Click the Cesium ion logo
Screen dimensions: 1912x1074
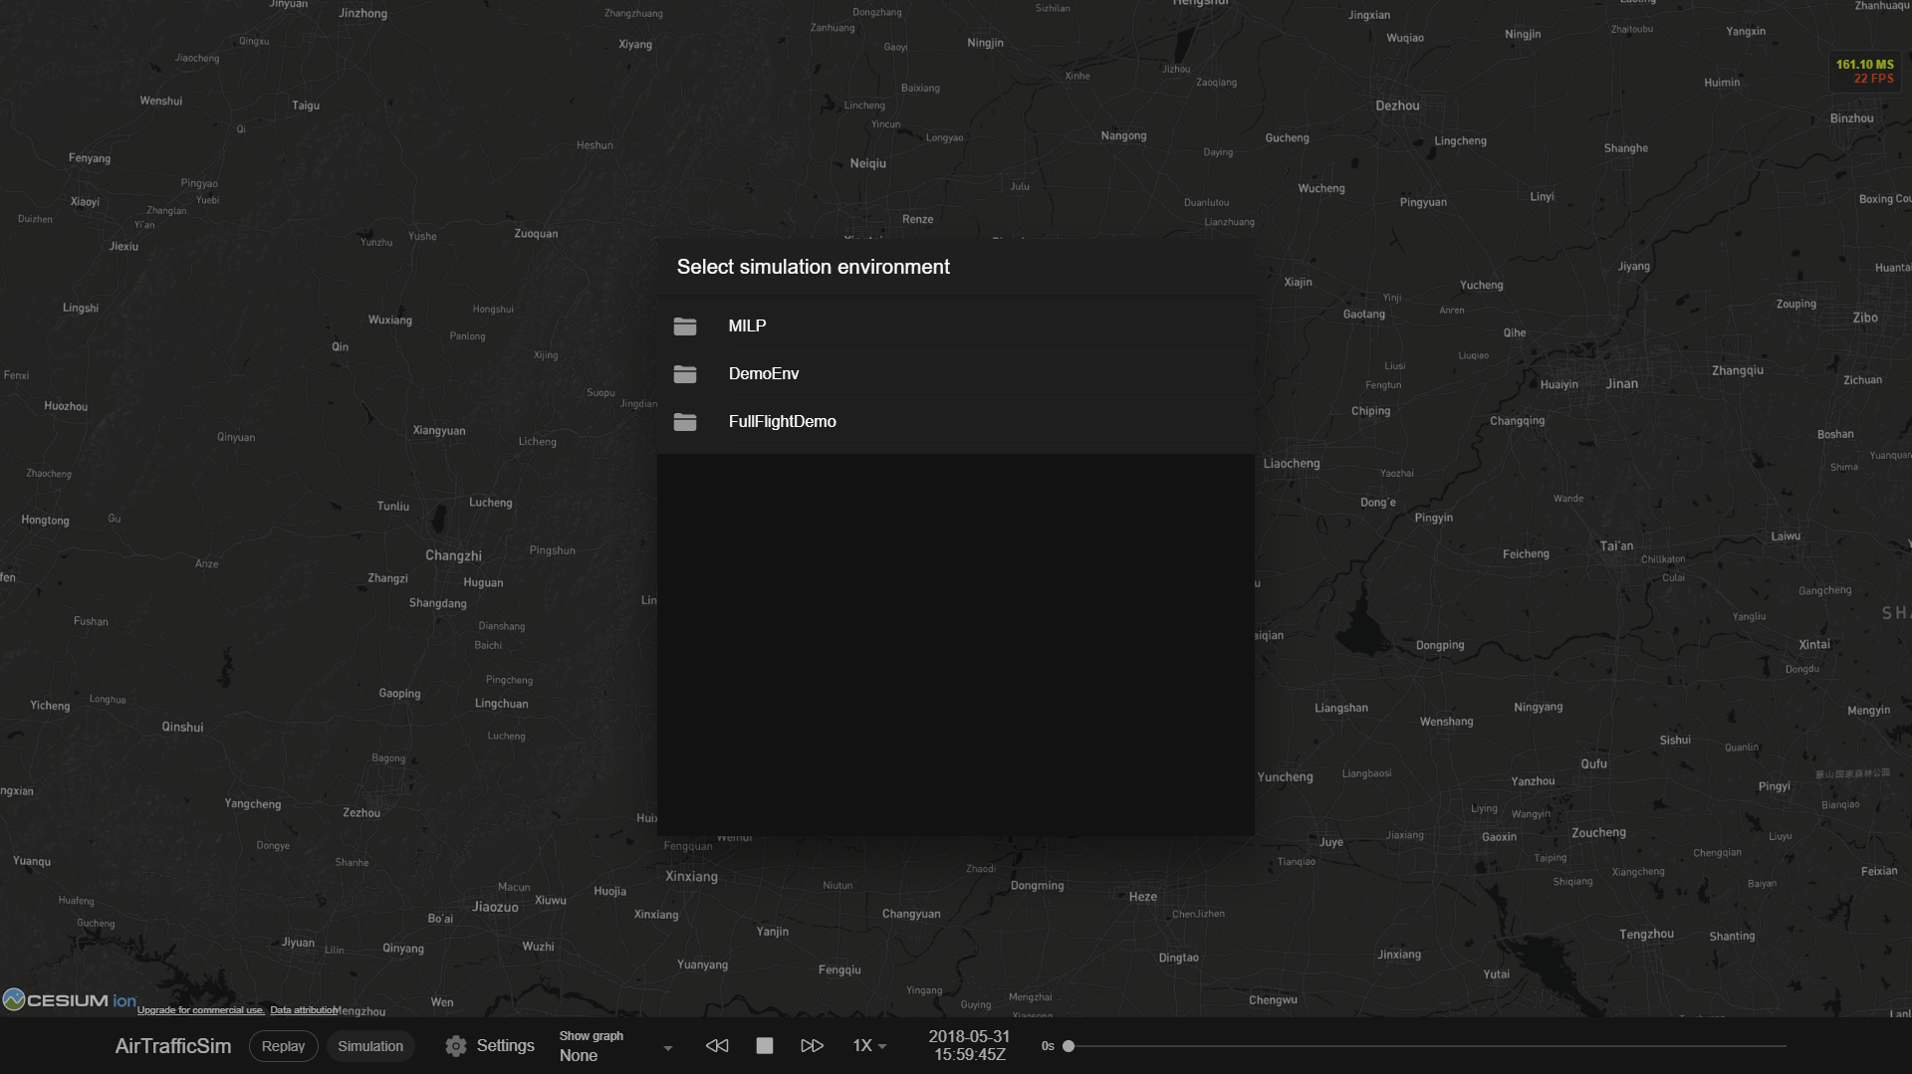70,999
